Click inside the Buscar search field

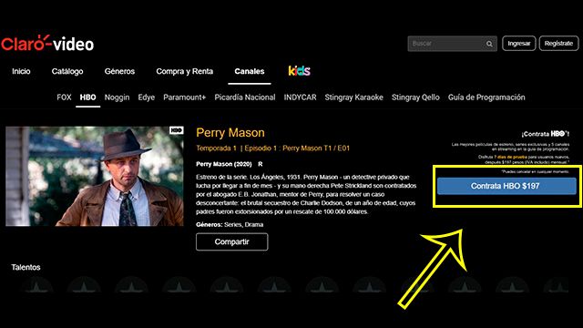point(446,44)
